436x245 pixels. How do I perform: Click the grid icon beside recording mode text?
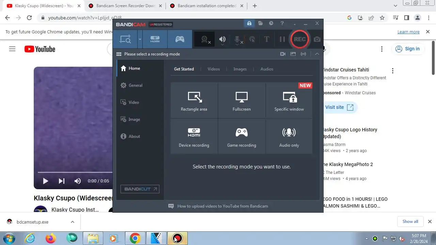click(119, 54)
